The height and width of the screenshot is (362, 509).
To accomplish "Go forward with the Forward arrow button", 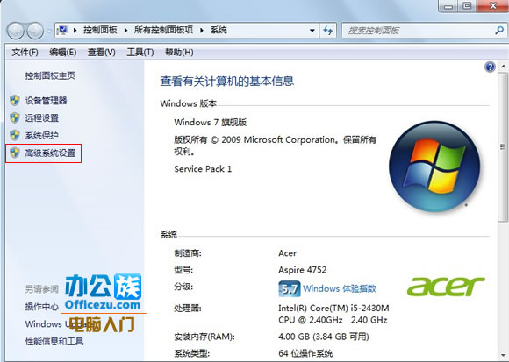I will point(35,31).
